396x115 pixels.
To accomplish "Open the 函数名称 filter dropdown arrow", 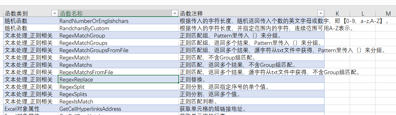I will (175, 13).
